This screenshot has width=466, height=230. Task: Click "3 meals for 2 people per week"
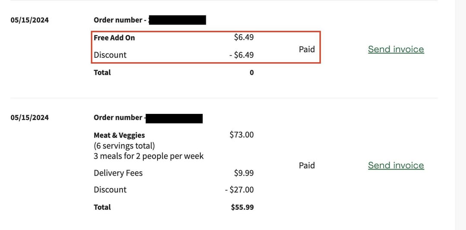click(148, 156)
